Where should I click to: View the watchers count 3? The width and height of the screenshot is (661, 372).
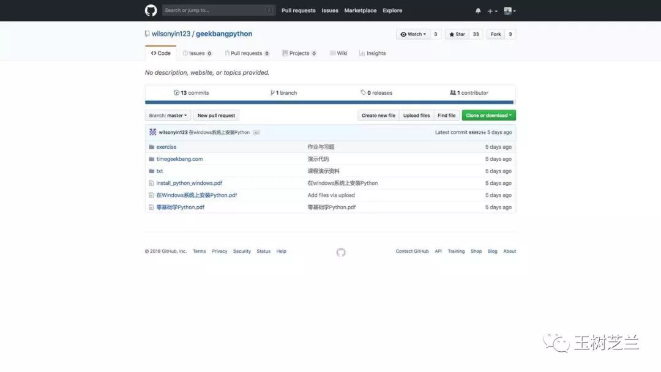click(x=436, y=34)
